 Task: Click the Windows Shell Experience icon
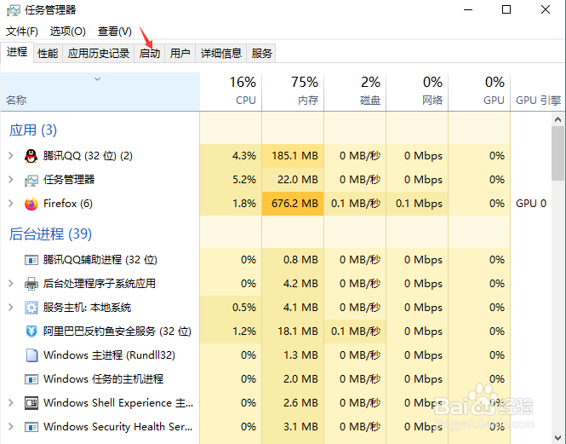pyautogui.click(x=31, y=403)
